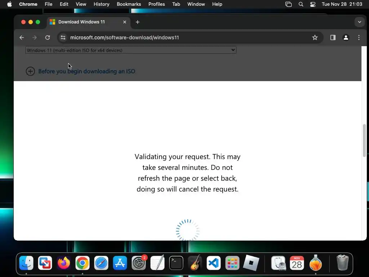The width and height of the screenshot is (369, 277).
Task: Open the History menu
Action: click(x=101, y=4)
